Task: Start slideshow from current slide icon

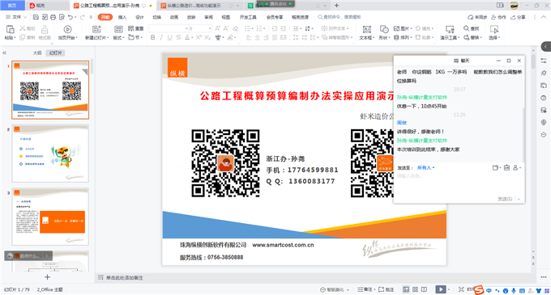Action: (x=67, y=29)
